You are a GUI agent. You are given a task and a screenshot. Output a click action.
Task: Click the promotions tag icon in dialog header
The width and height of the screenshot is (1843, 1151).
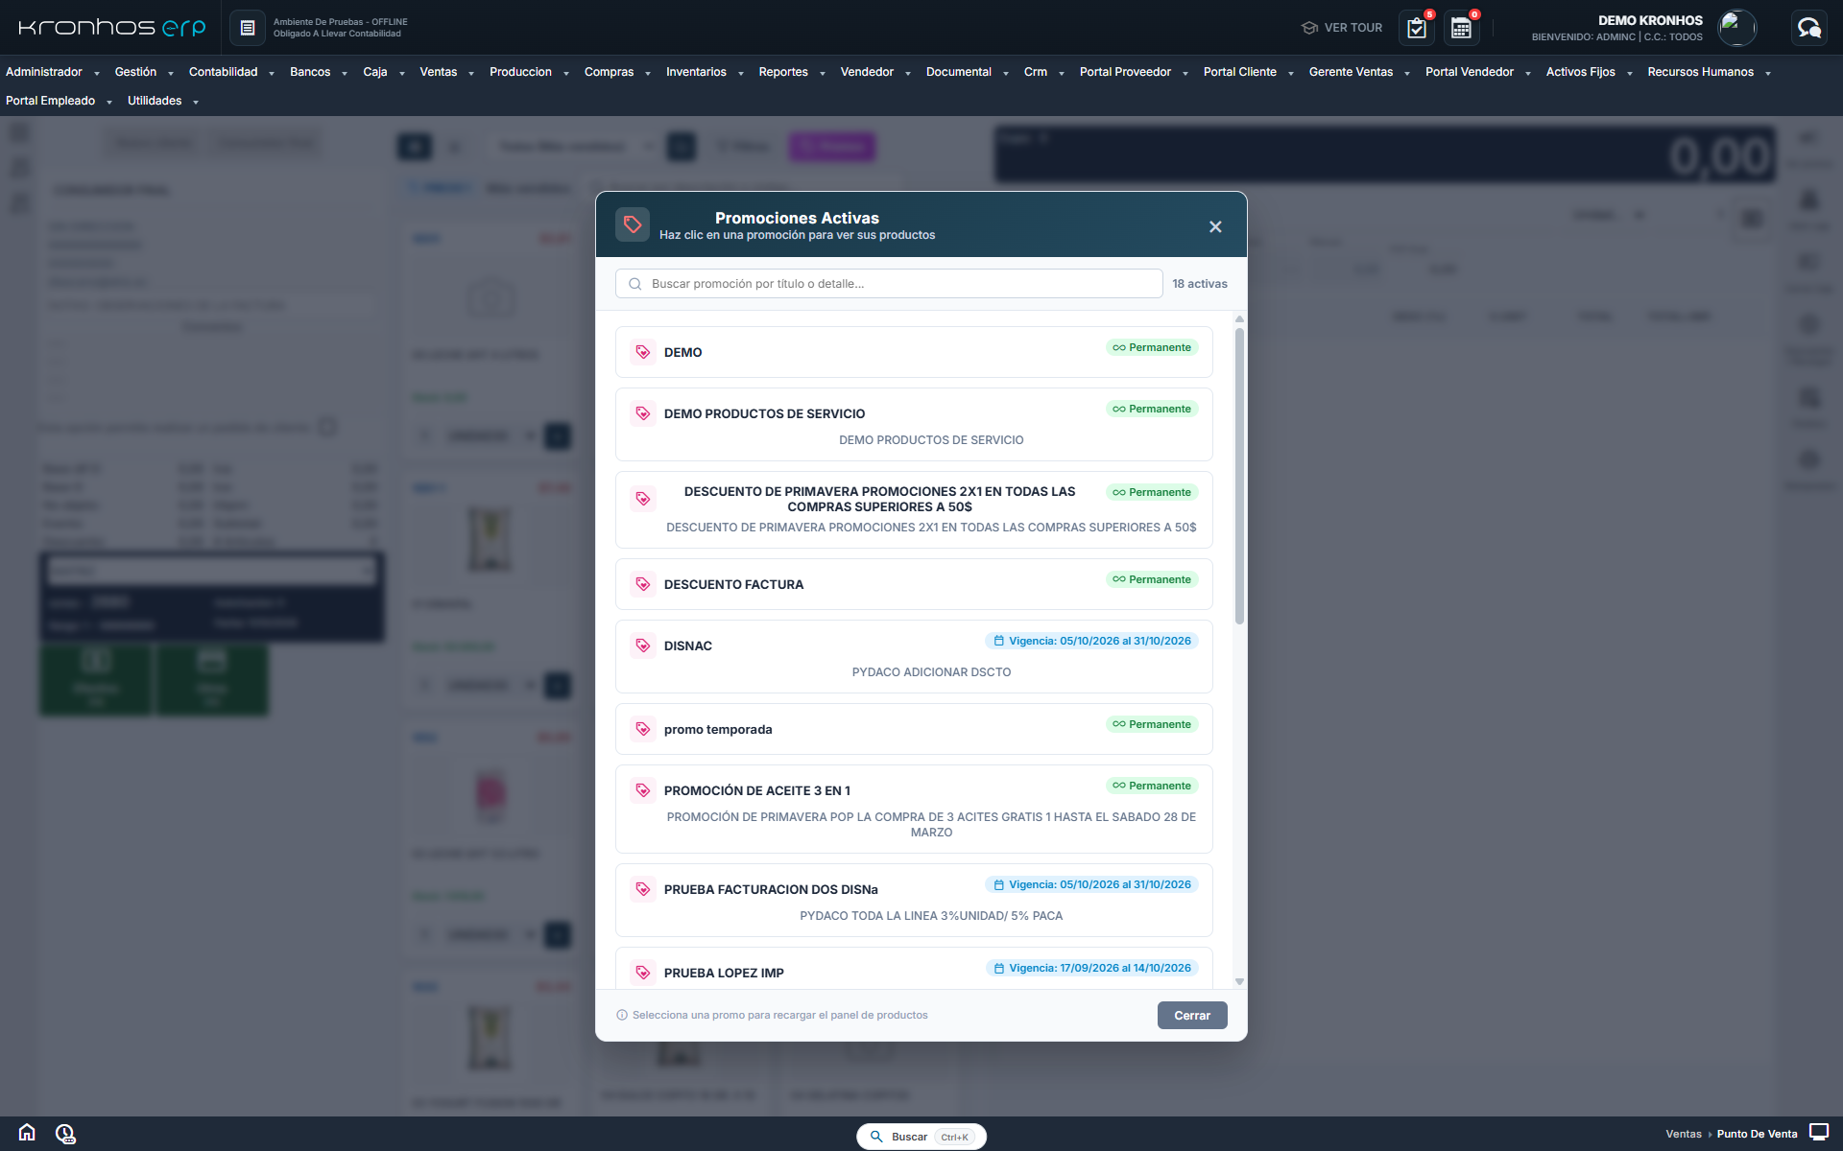tap(633, 225)
